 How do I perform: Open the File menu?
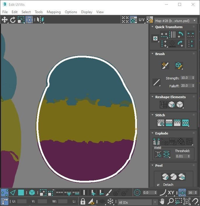coord(5,12)
